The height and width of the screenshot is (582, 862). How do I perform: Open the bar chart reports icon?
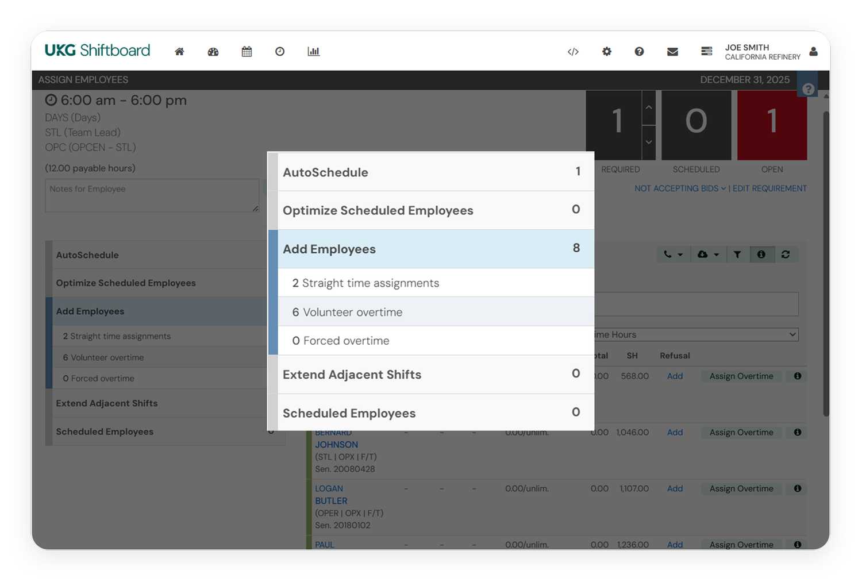314,52
